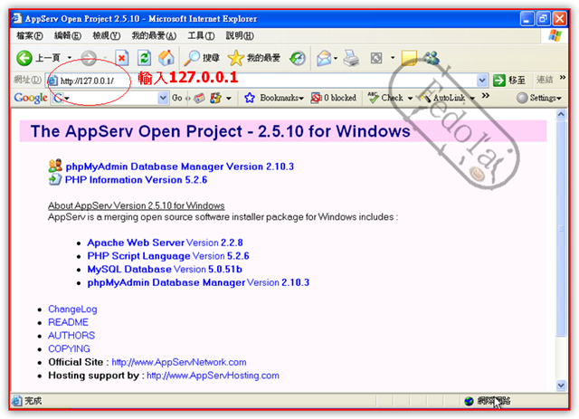579x419 pixels.
Task: Open the Mail envelope icon
Action: (324, 58)
